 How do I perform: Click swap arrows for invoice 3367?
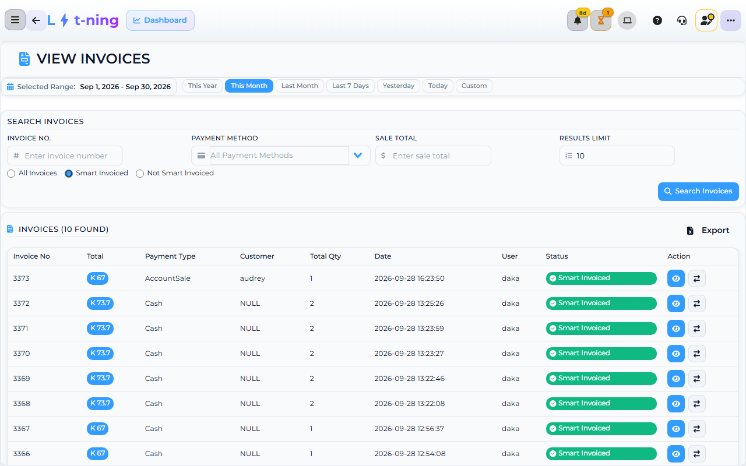point(697,429)
